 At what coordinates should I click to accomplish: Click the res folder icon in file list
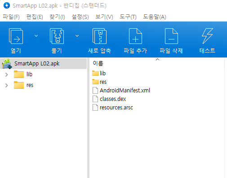pos(95,82)
